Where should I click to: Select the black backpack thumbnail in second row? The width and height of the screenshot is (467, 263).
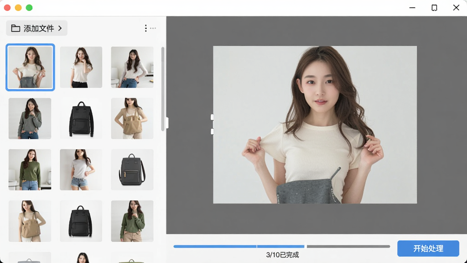[x=81, y=118]
